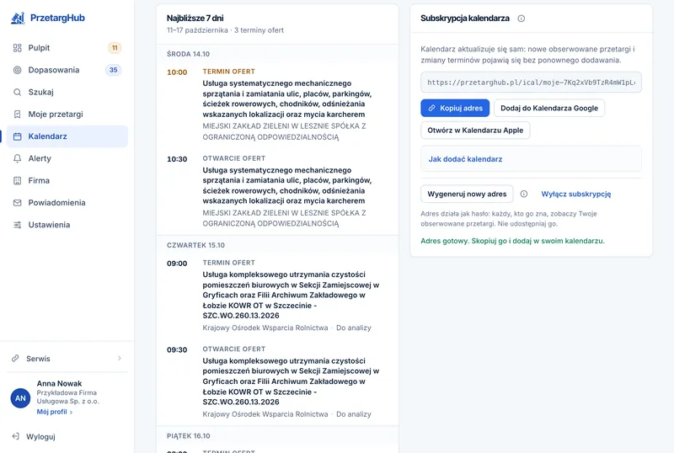Click the Wyloguj logout arrow icon
This screenshot has height=453, width=674.
coord(15,436)
